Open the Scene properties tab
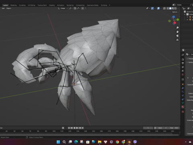This screenshot has height=145, width=193. pos(183,70)
